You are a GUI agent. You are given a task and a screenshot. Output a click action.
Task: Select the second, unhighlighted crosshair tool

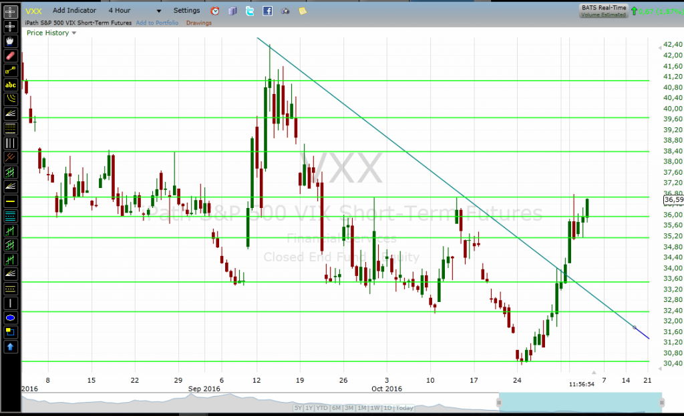pyautogui.click(x=11, y=27)
